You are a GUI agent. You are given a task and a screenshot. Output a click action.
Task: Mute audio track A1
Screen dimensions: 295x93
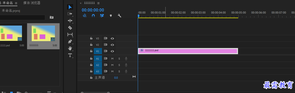(112, 59)
